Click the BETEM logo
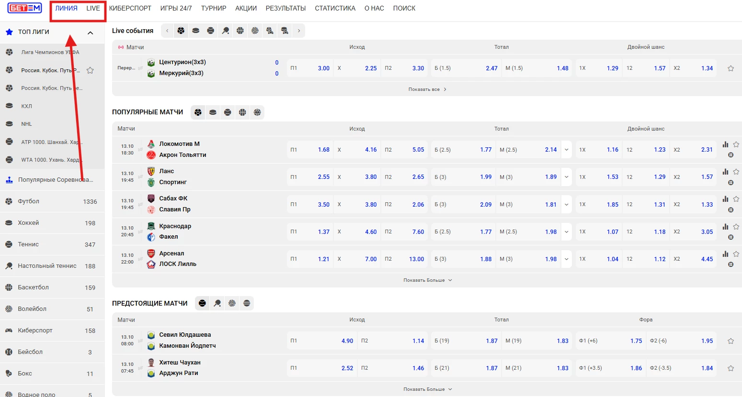This screenshot has height=397, width=742. [x=24, y=8]
